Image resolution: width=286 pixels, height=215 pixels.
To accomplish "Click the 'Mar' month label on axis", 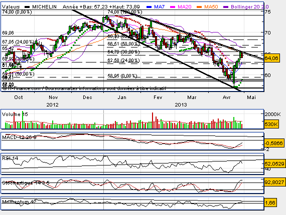I will (192, 97).
